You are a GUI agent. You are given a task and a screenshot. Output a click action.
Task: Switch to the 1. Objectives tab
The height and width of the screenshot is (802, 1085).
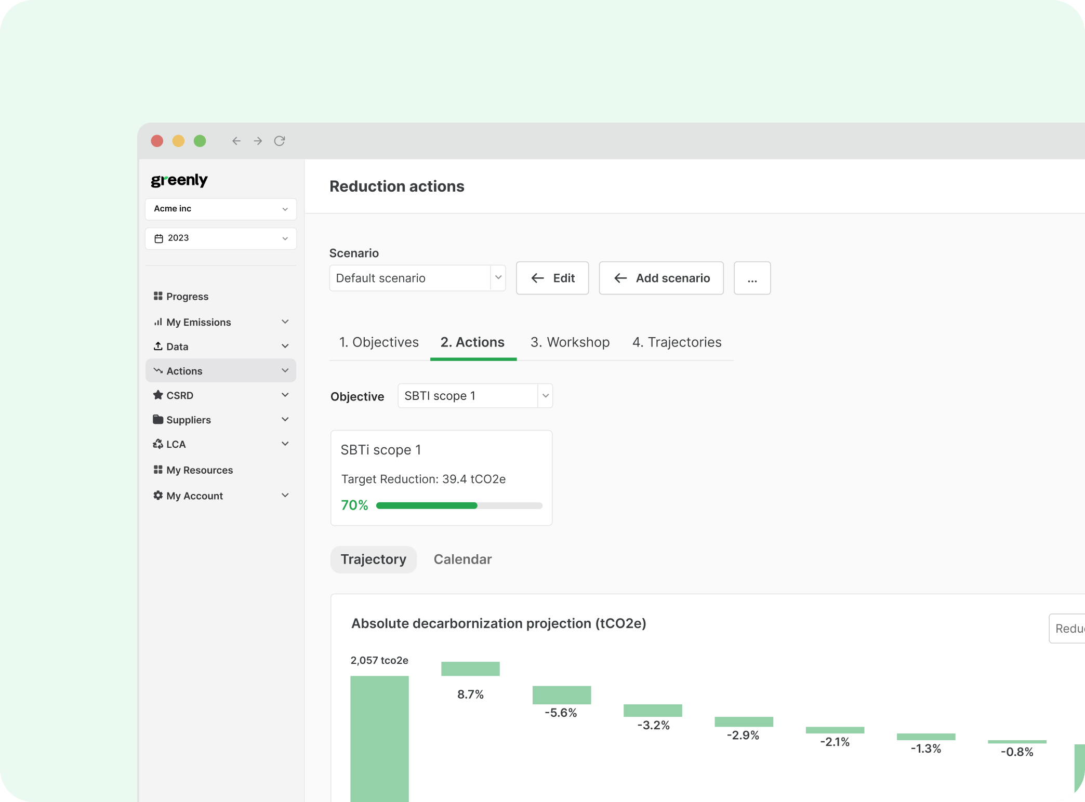pos(379,342)
